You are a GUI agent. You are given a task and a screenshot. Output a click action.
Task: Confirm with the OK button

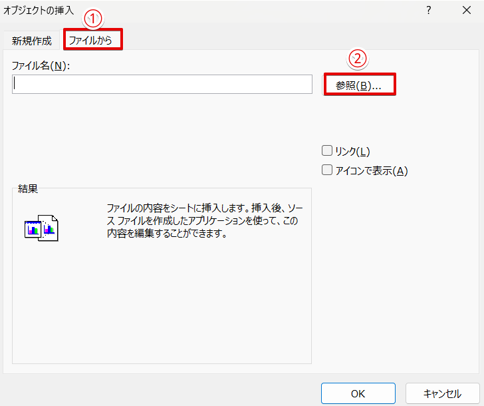pos(358,393)
